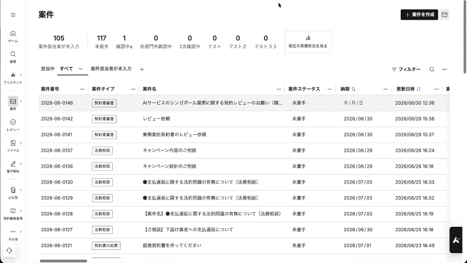Viewport: 467px width, 263px height.
Task: Open 更新日時 column options menu
Action: click(437, 89)
